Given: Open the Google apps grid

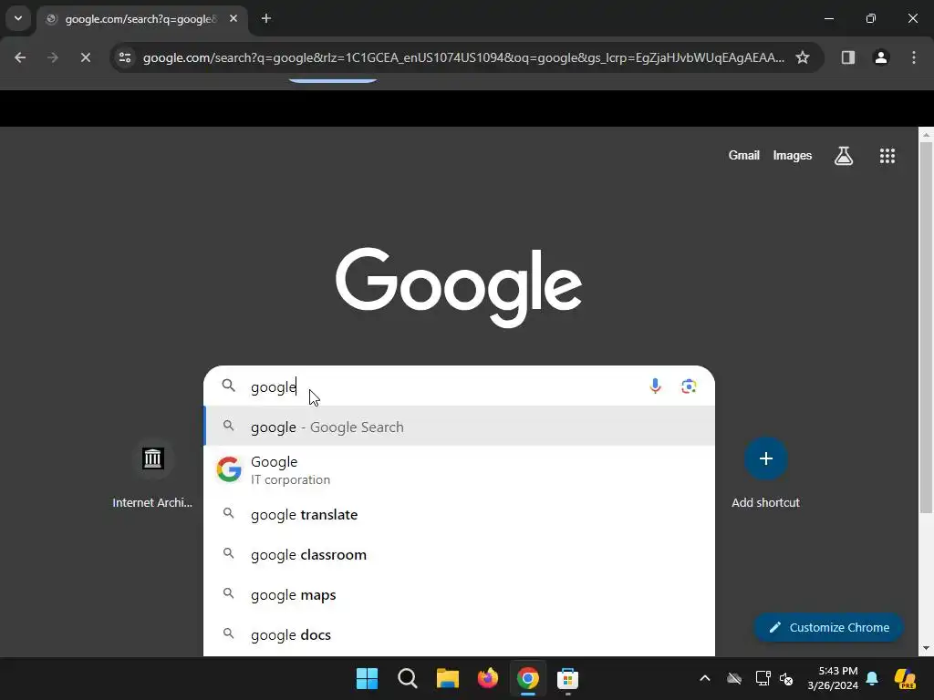Looking at the screenshot, I should point(887,156).
